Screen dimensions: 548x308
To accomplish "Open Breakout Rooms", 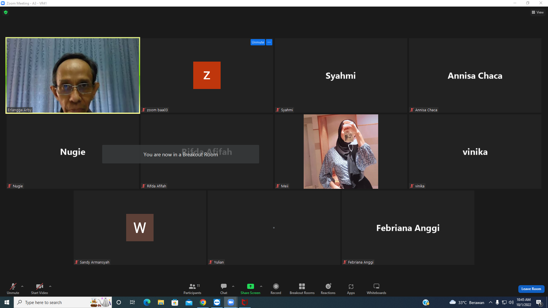I will [302, 289].
